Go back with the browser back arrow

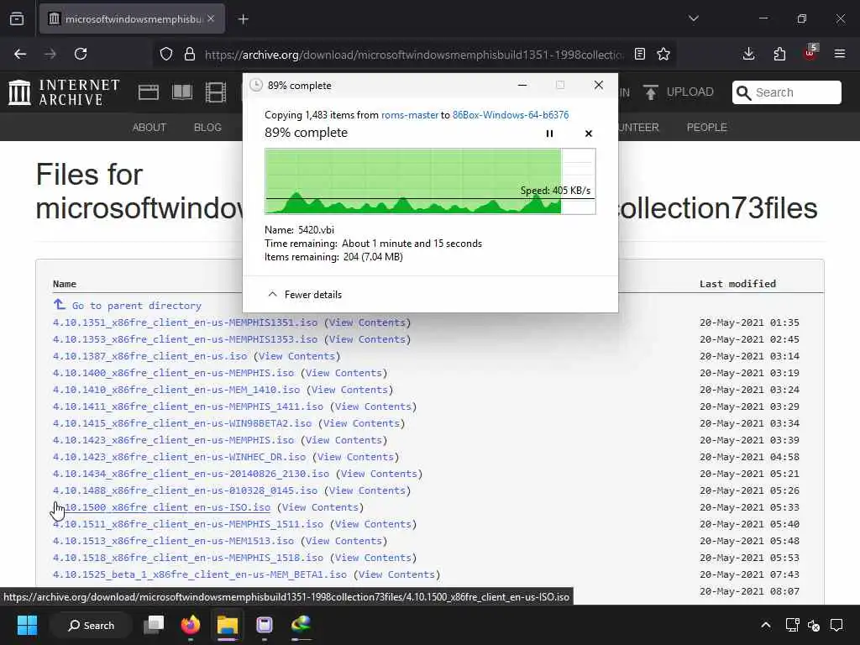point(20,54)
